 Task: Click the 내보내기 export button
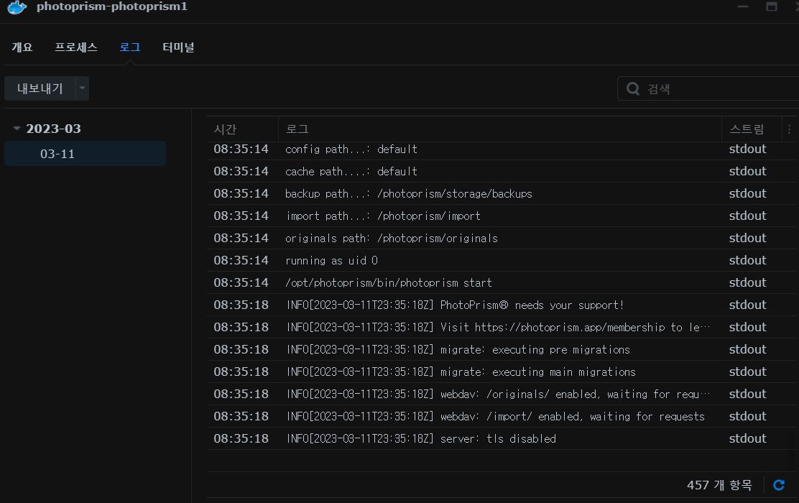point(40,88)
